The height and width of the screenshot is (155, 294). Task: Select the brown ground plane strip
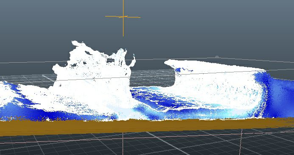[147, 126]
